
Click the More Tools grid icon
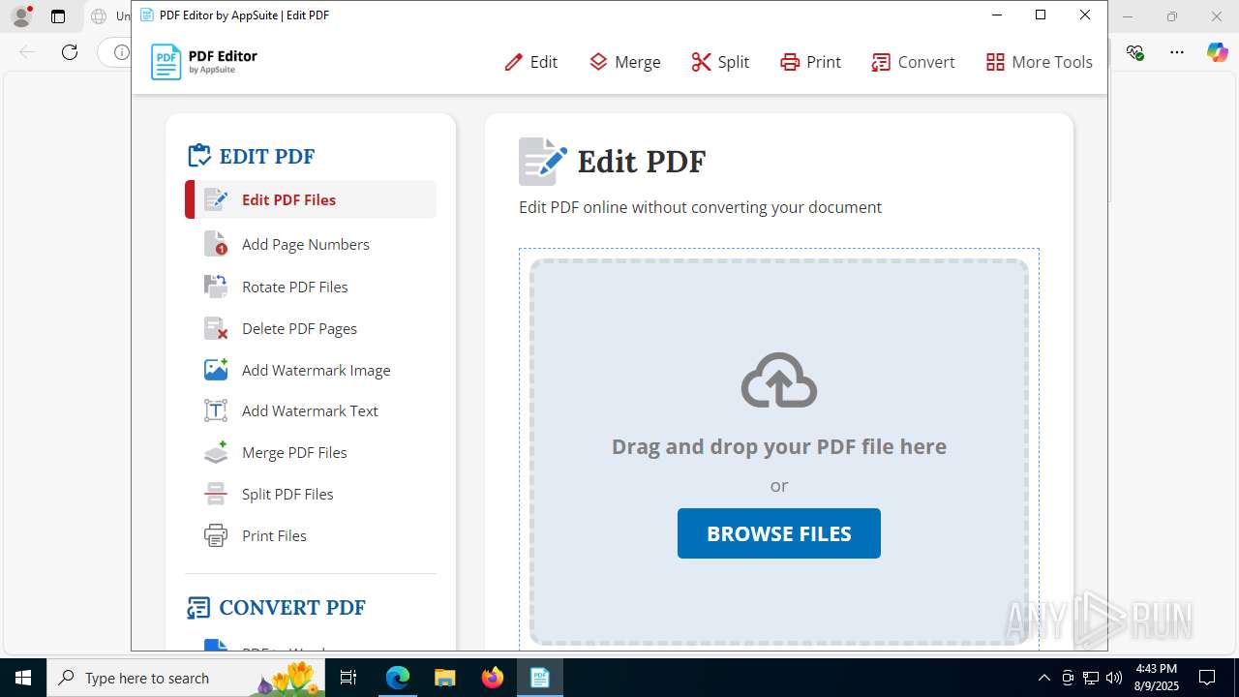pos(995,62)
